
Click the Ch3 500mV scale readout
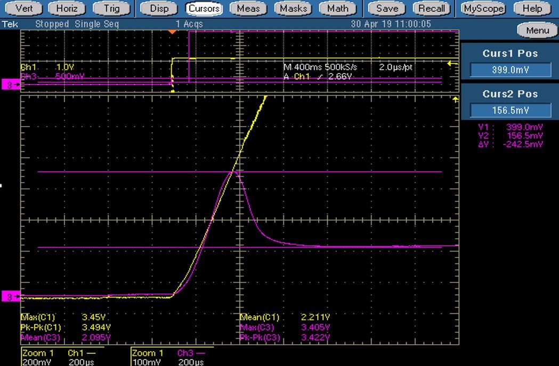pos(52,76)
